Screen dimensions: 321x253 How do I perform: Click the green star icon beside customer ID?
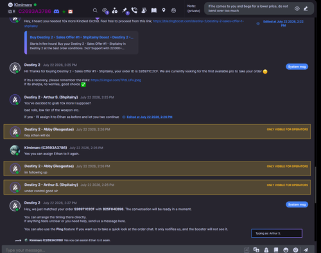pos(64,12)
